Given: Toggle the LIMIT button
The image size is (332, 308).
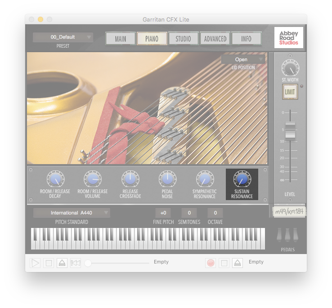Looking at the screenshot, I should tap(290, 92).
